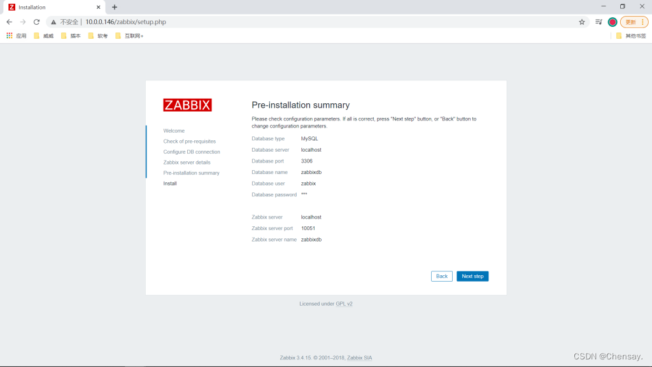Click the browser forward arrow
This screenshot has width=652, height=367.
click(23, 22)
